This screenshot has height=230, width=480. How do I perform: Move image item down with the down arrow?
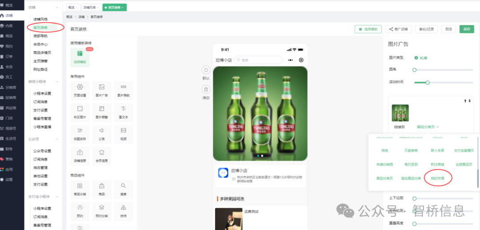pyautogui.click(x=470, y=101)
